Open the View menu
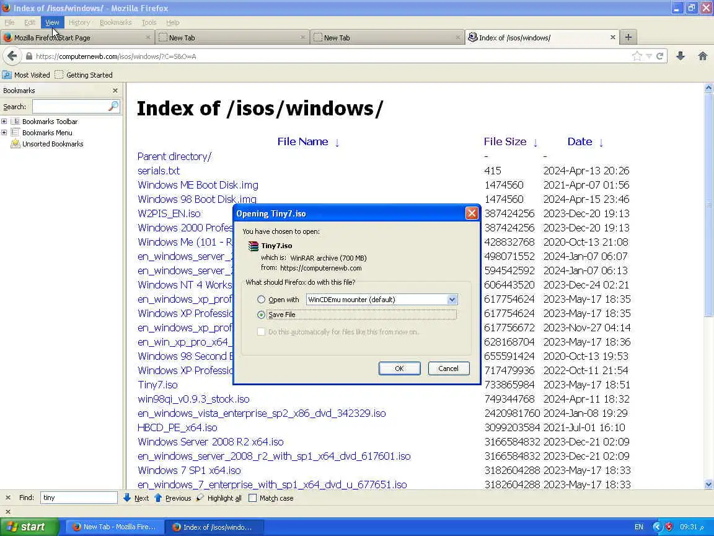Image resolution: width=714 pixels, height=536 pixels. [52, 22]
